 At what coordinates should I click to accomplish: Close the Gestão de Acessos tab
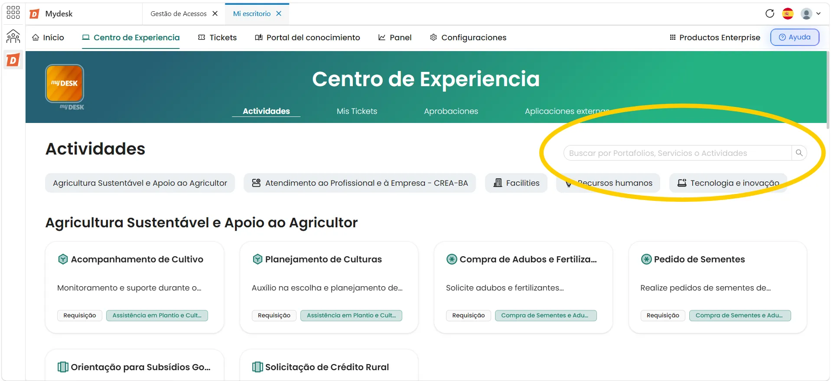[x=215, y=13]
